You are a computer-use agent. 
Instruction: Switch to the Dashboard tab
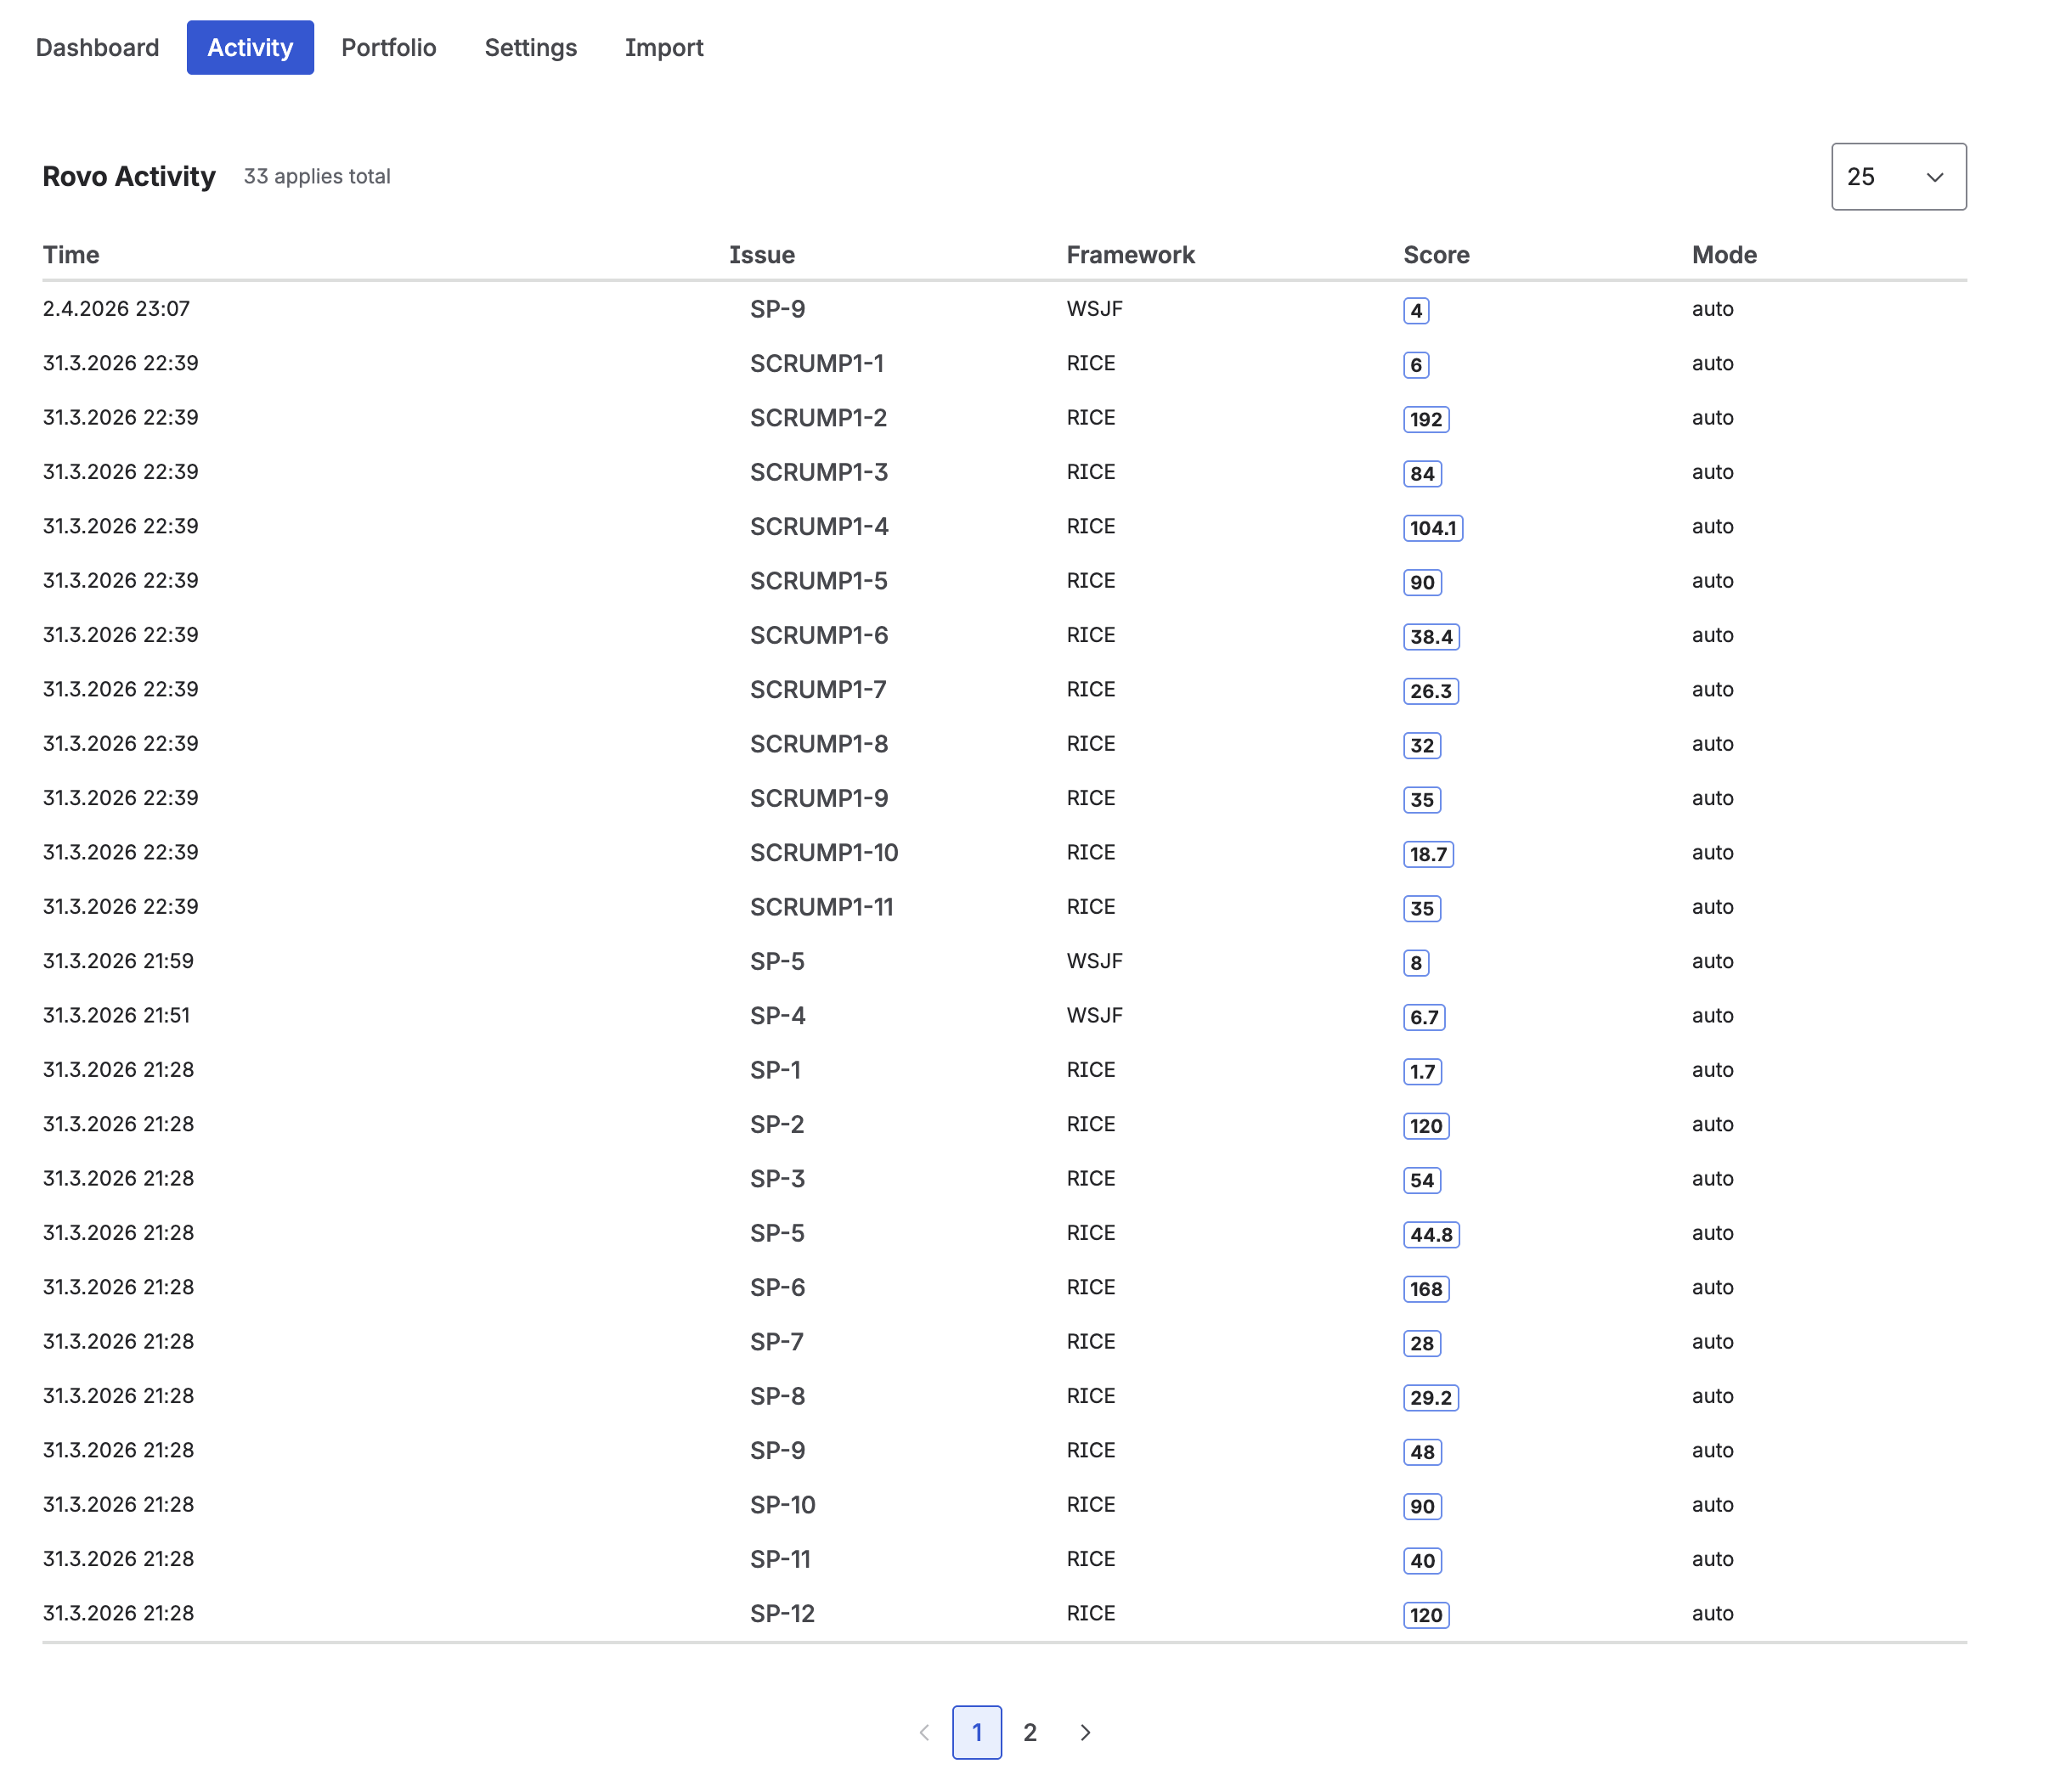point(97,46)
